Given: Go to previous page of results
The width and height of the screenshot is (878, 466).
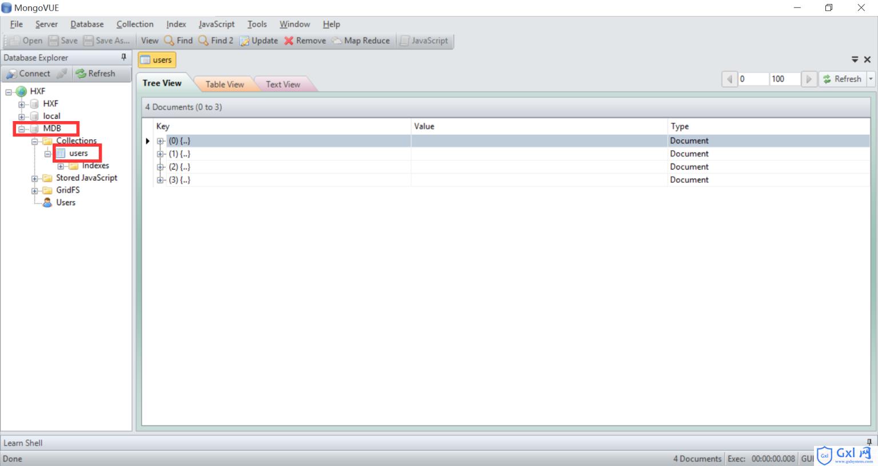Looking at the screenshot, I should coord(729,79).
